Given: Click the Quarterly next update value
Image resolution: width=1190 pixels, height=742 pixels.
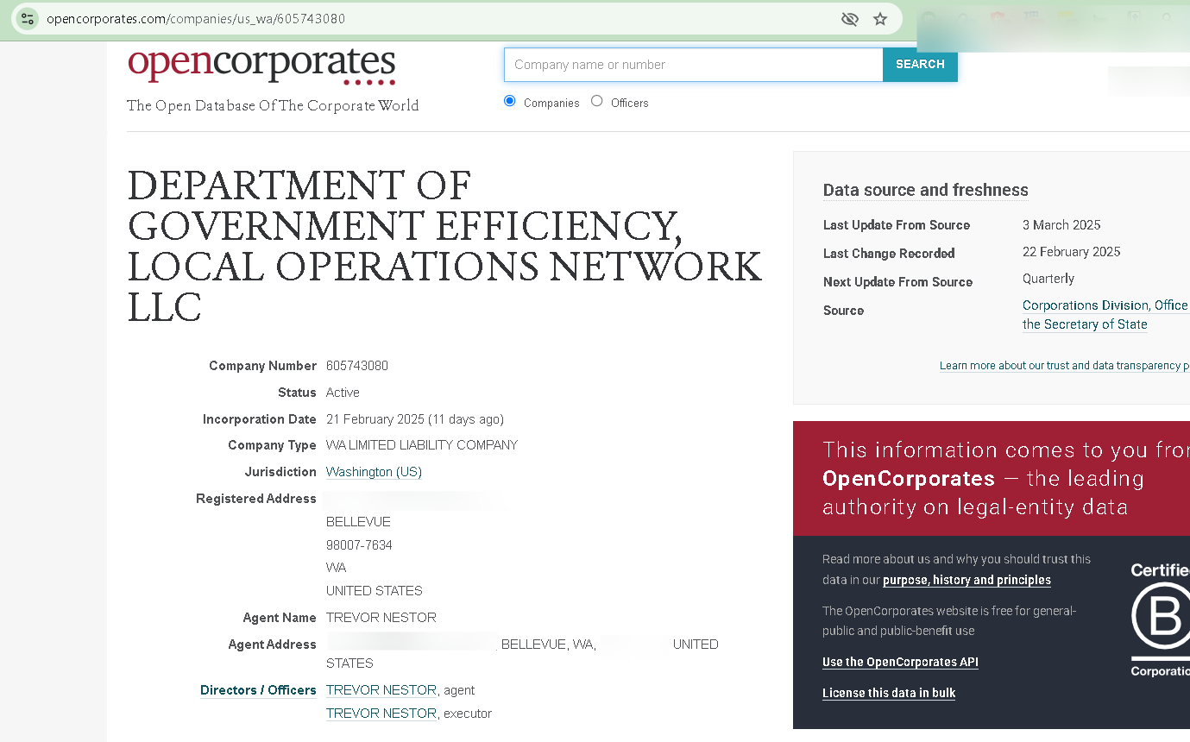Looking at the screenshot, I should [1048, 279].
